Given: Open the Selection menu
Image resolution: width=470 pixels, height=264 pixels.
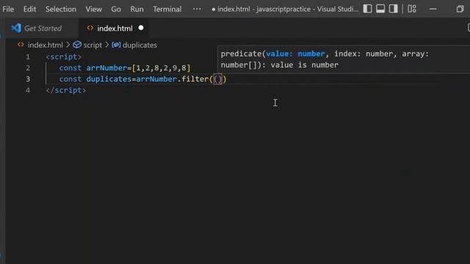Looking at the screenshot, I should point(61,9).
